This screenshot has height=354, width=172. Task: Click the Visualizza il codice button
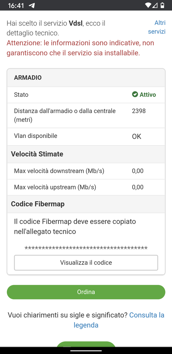pos(86,263)
